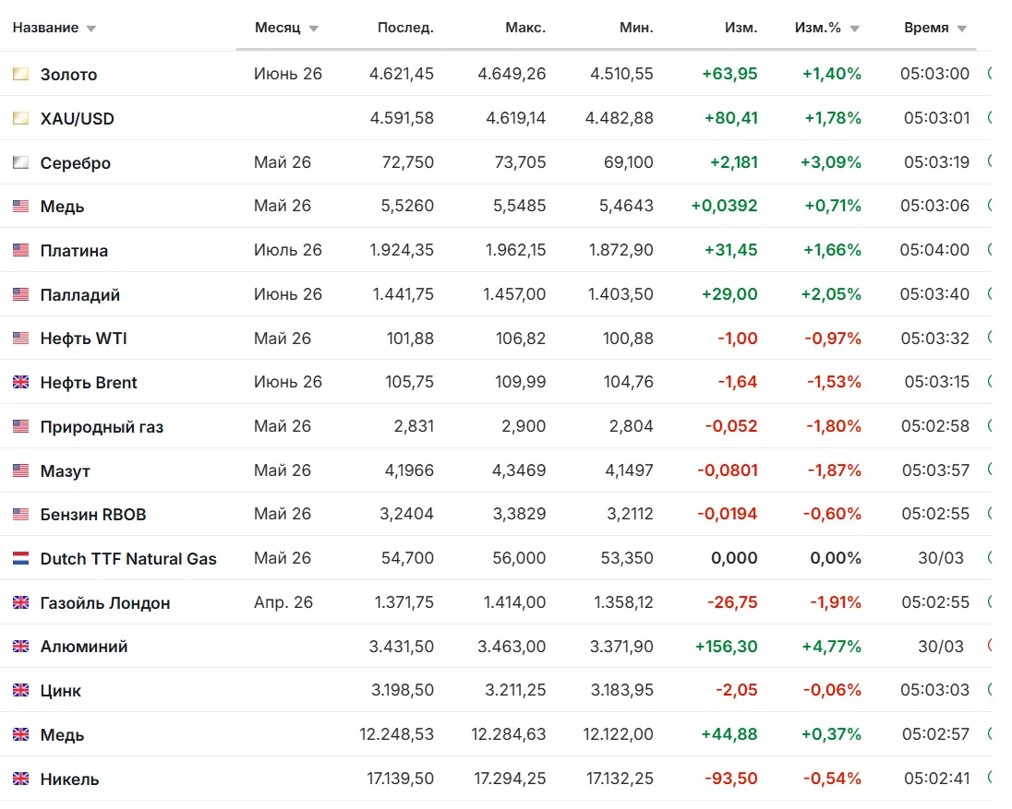This screenshot has width=1012, height=809.
Task: Click the UK flag icon beside Нефть Brent
Action: tap(20, 382)
